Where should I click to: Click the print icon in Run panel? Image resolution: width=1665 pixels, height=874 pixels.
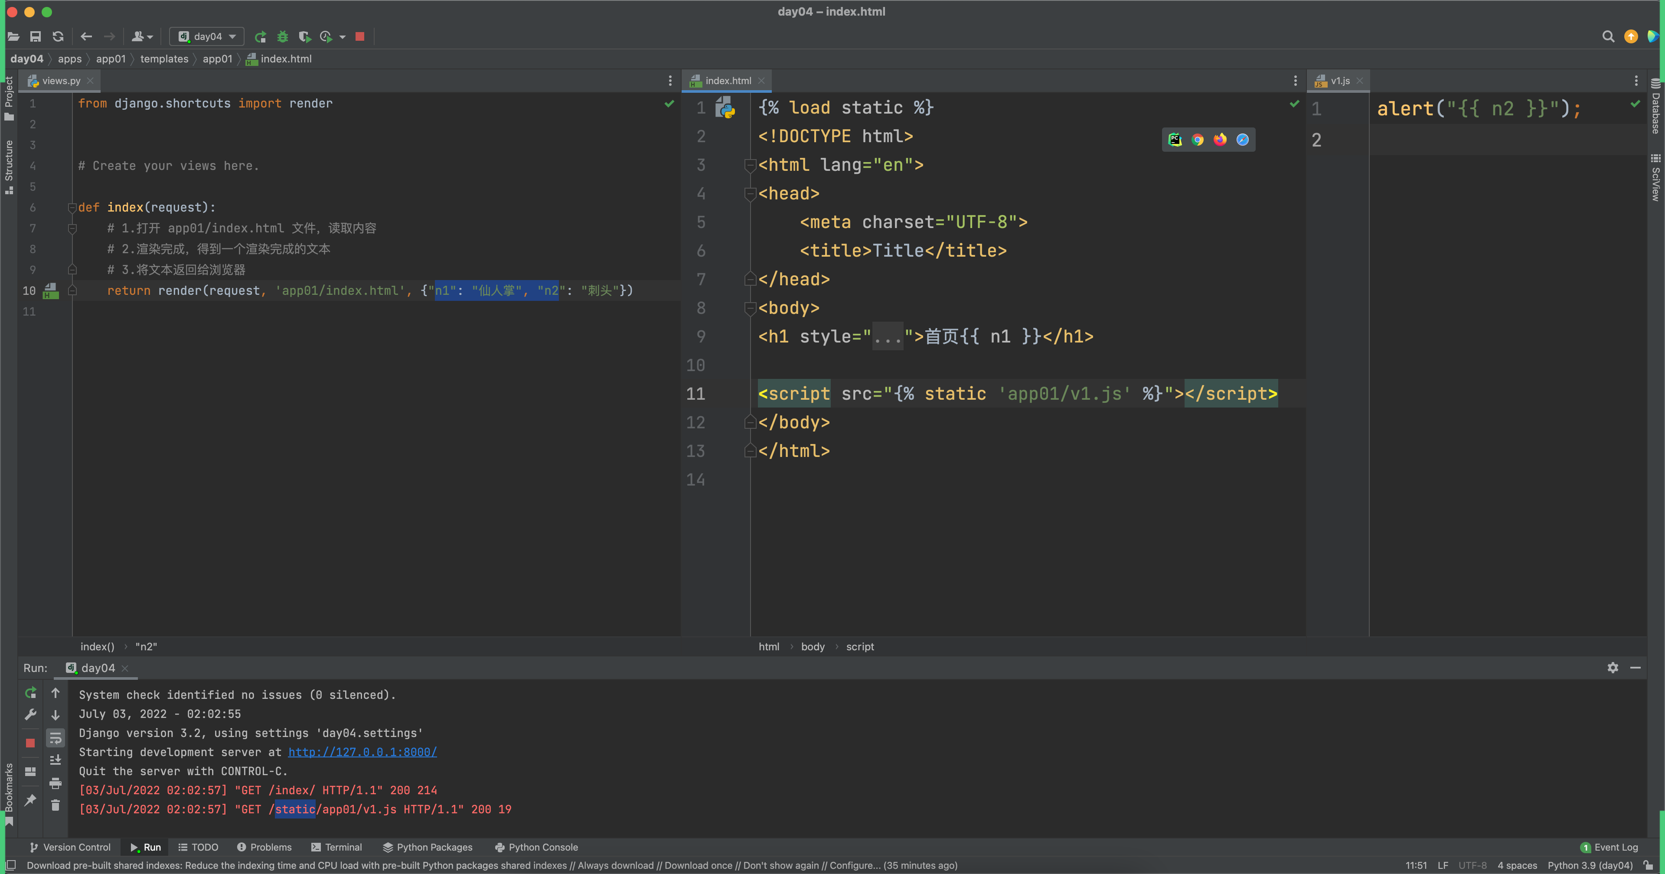pos(55,783)
